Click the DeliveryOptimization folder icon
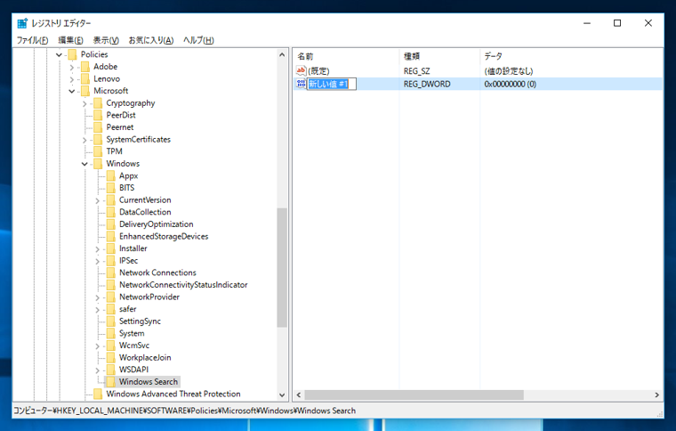676x431 pixels. click(x=111, y=224)
